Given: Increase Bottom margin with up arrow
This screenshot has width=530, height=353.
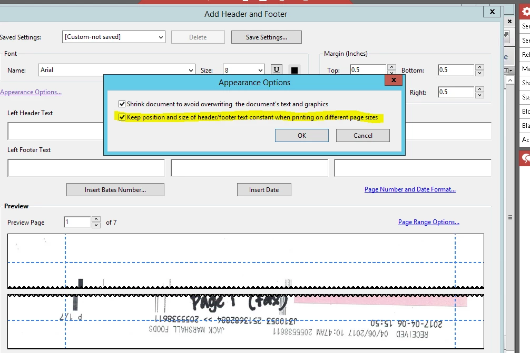Looking at the screenshot, I should [479, 67].
